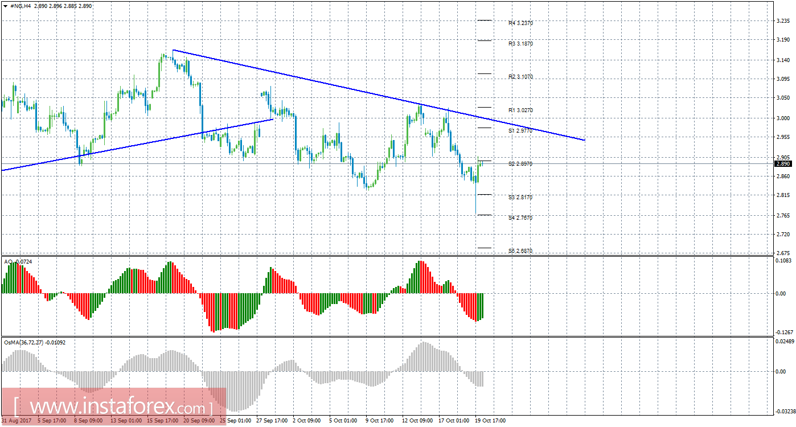
Task: Click pivot label R2 3.1070
Action: tap(520, 77)
